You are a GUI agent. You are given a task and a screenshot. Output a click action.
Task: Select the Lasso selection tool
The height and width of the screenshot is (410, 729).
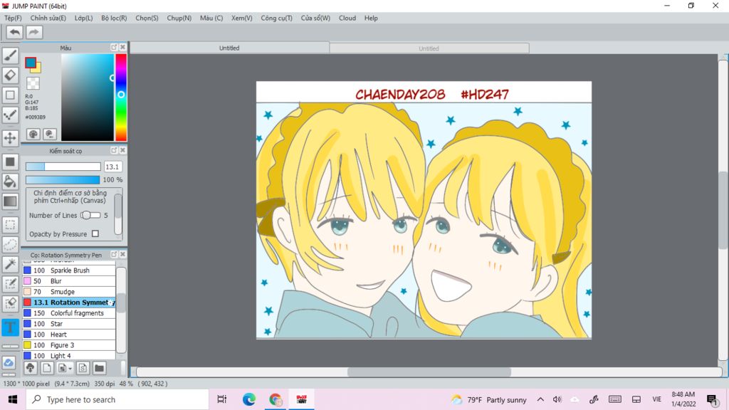click(10, 245)
